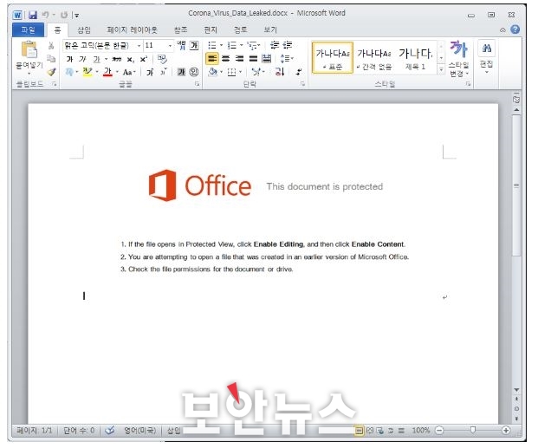Screen dimensions: 538x448
Task: Switch to the Insert (삽입) tab
Action: click(84, 29)
